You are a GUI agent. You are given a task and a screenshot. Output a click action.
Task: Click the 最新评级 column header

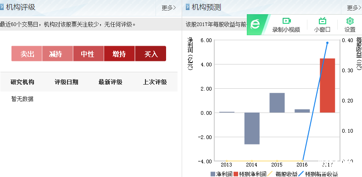(111, 82)
